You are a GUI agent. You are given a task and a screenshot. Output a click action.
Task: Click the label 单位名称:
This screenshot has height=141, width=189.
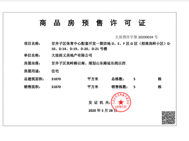click(32, 55)
